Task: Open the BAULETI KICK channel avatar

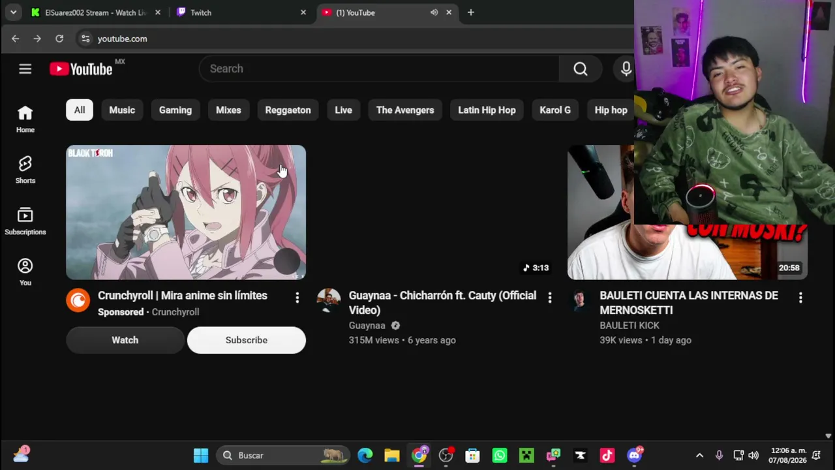Action: pyautogui.click(x=579, y=300)
